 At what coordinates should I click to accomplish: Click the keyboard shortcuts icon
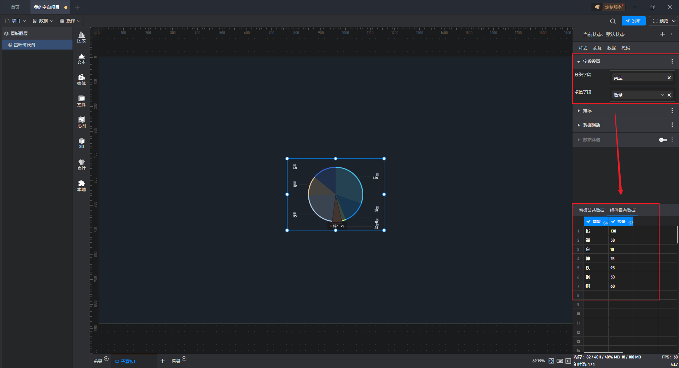click(560, 361)
